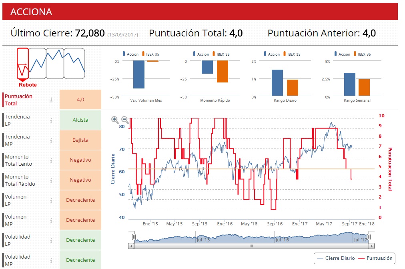405x269 pixels.
Task: Click the ACCIONA header title
Action: point(31,12)
